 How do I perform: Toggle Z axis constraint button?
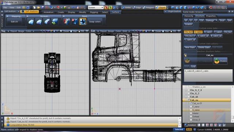[114, 7]
